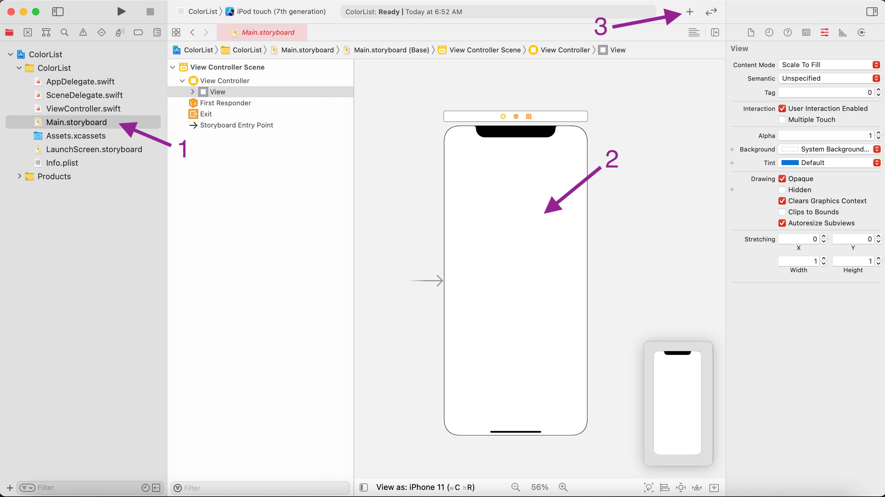
Task: Open the Size inspector ruler icon
Action: click(843, 33)
